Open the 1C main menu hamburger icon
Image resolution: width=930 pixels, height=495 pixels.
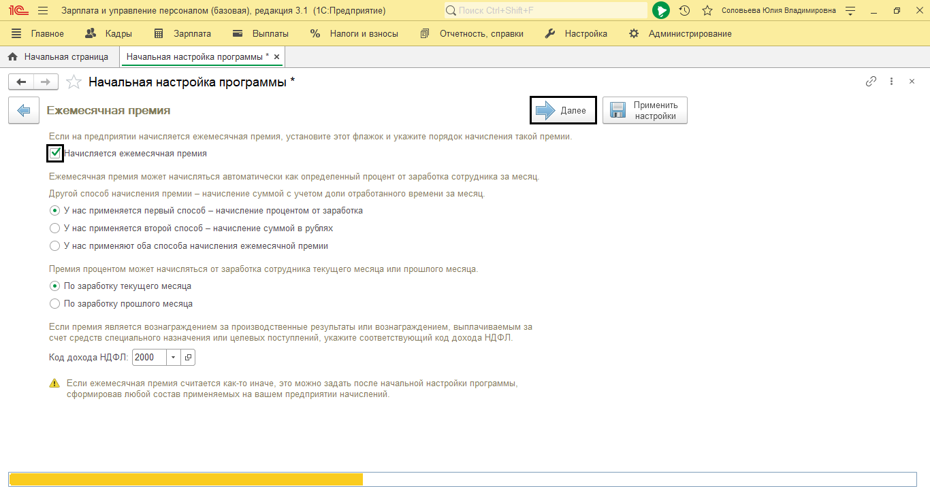(x=43, y=11)
